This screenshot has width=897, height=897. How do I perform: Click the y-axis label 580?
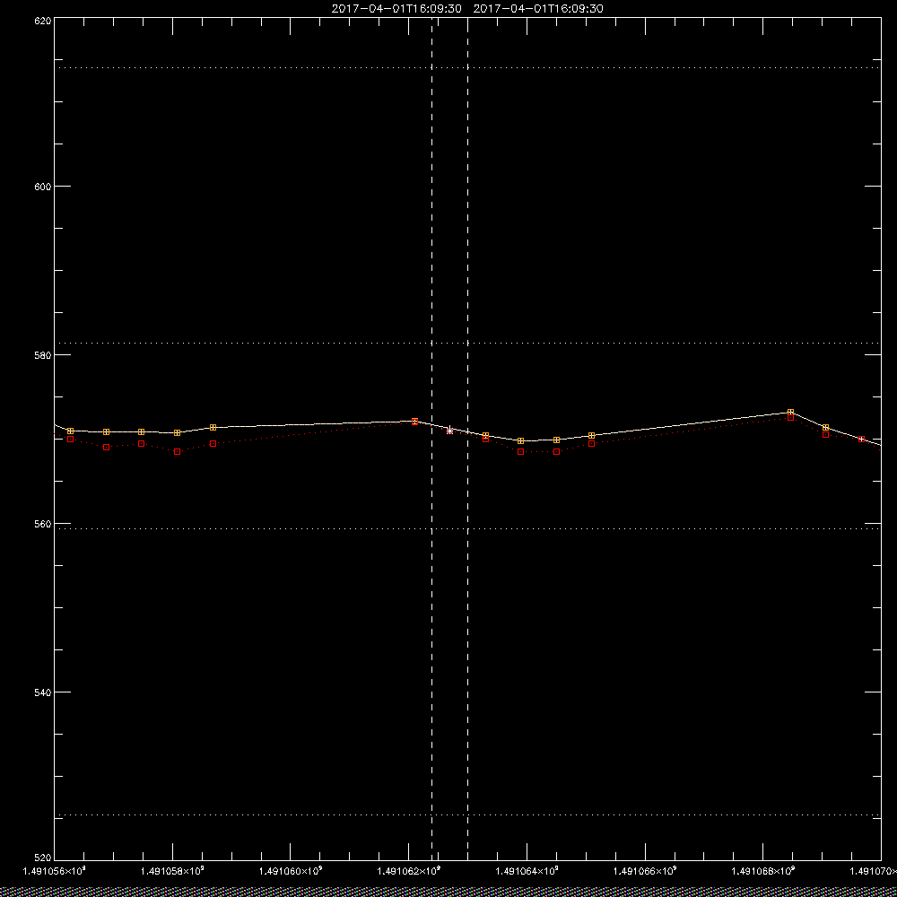pyautogui.click(x=43, y=354)
